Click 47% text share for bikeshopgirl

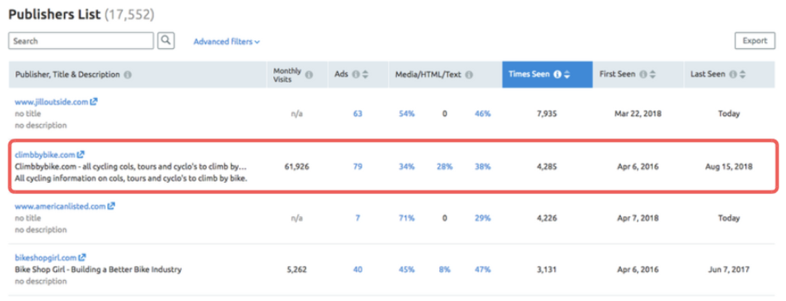[482, 270]
